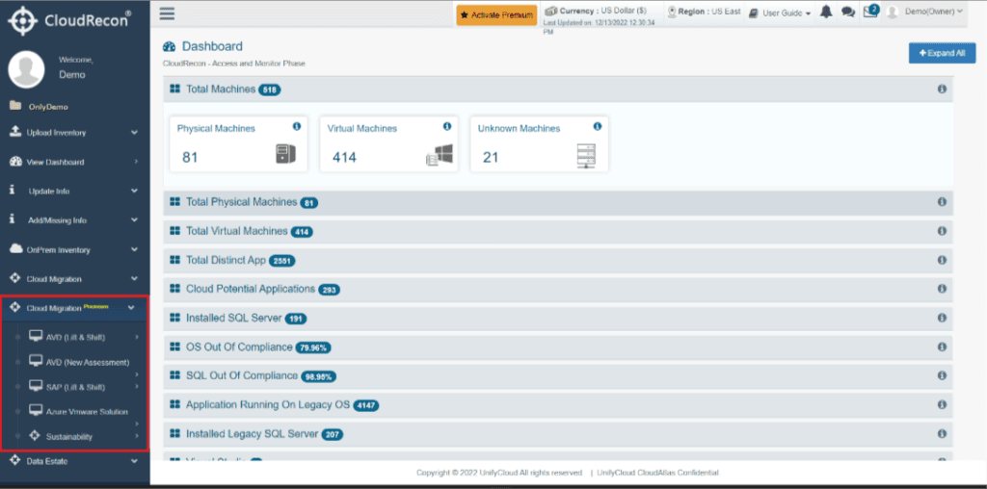The height and width of the screenshot is (489, 987).
Task: Collapse the Total Machines section header
Action: [x=558, y=90]
